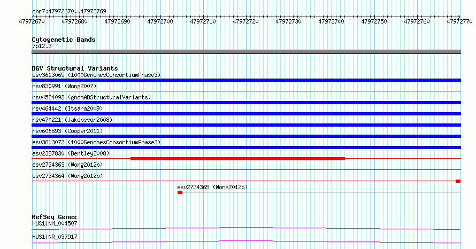Open variant label esv2734365 (Wong2012b)
This screenshot has width=476, height=249.
tap(212, 187)
